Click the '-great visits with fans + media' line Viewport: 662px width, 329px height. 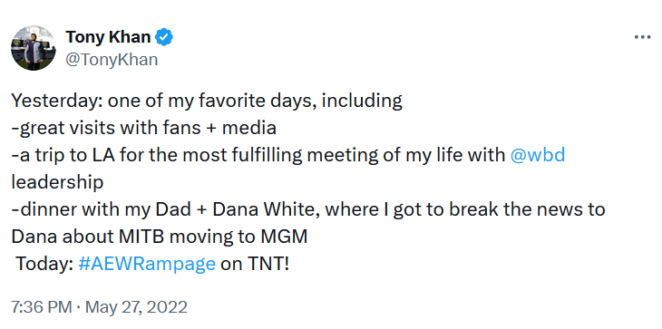[143, 128]
